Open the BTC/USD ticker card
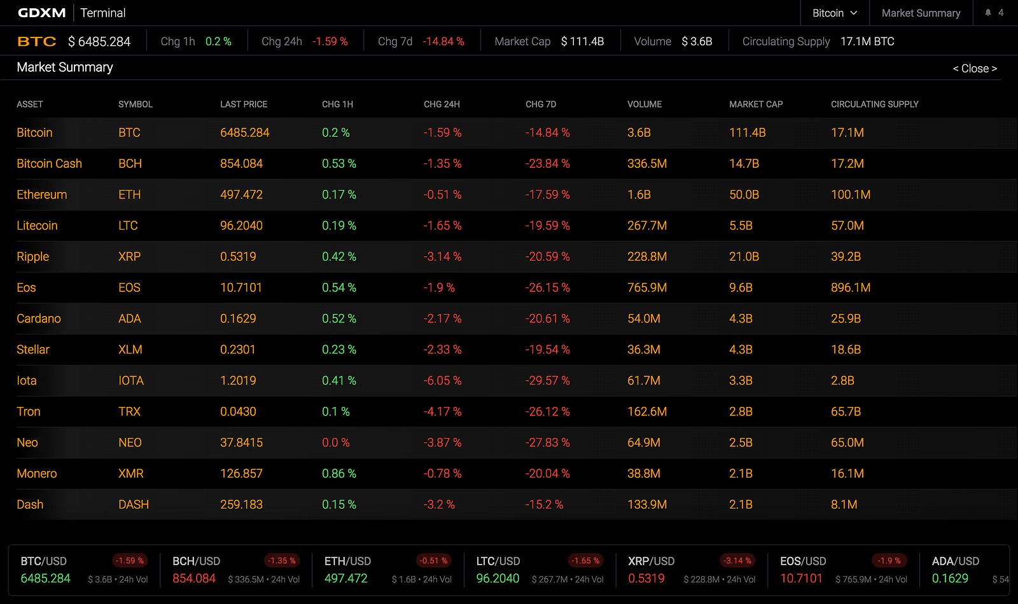1018x604 pixels. 84,570
